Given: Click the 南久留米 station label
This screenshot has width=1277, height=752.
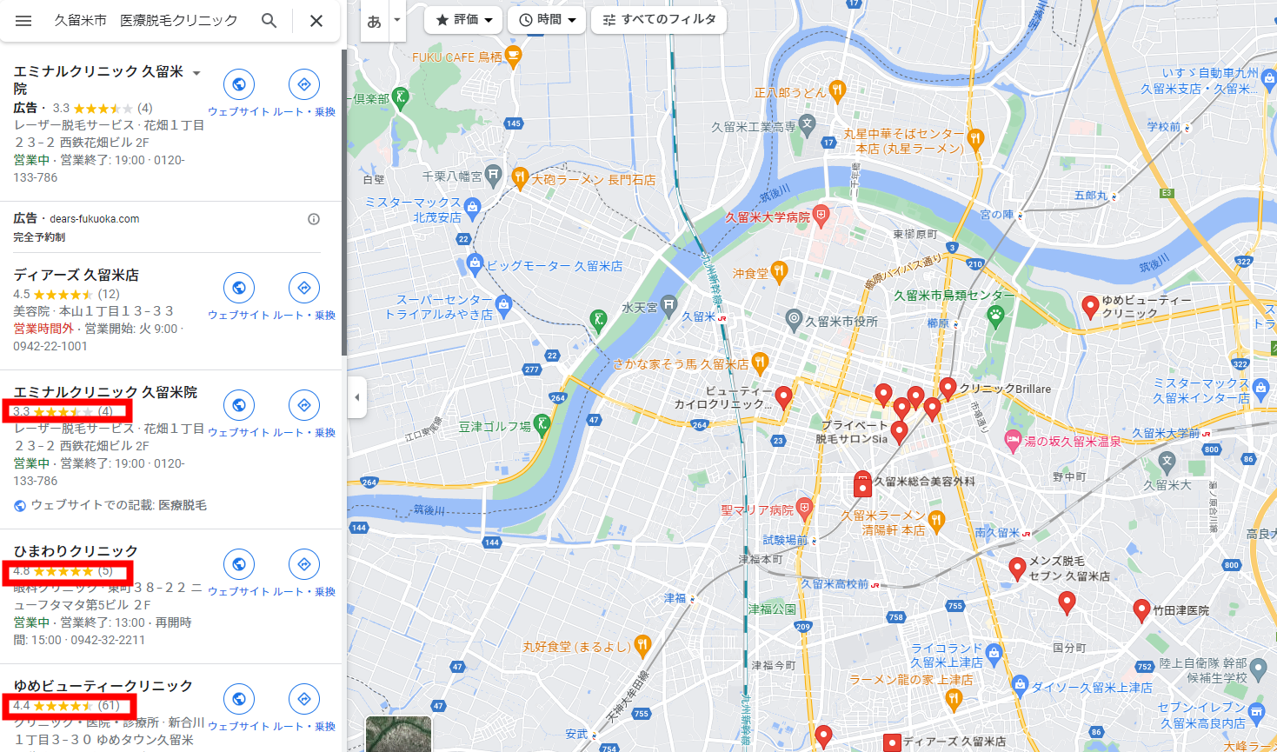Looking at the screenshot, I should pos(997,533).
